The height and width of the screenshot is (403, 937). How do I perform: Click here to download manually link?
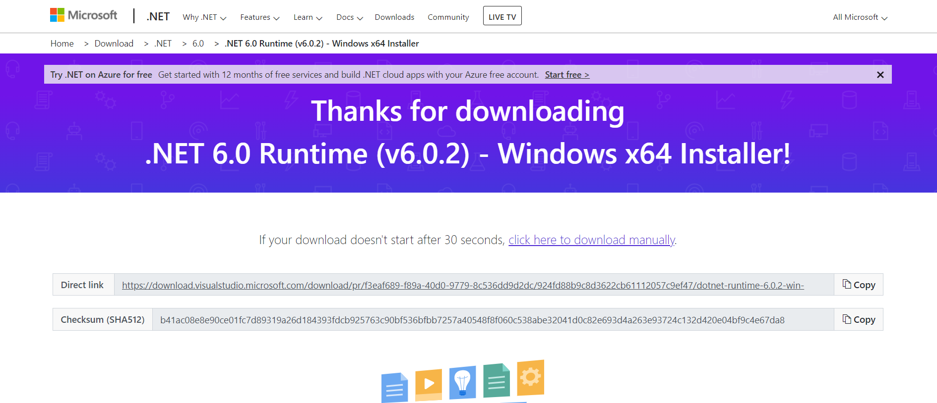(x=592, y=240)
